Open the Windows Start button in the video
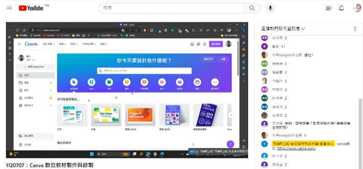Screen dimensions: 363x169 click(x=92, y=154)
